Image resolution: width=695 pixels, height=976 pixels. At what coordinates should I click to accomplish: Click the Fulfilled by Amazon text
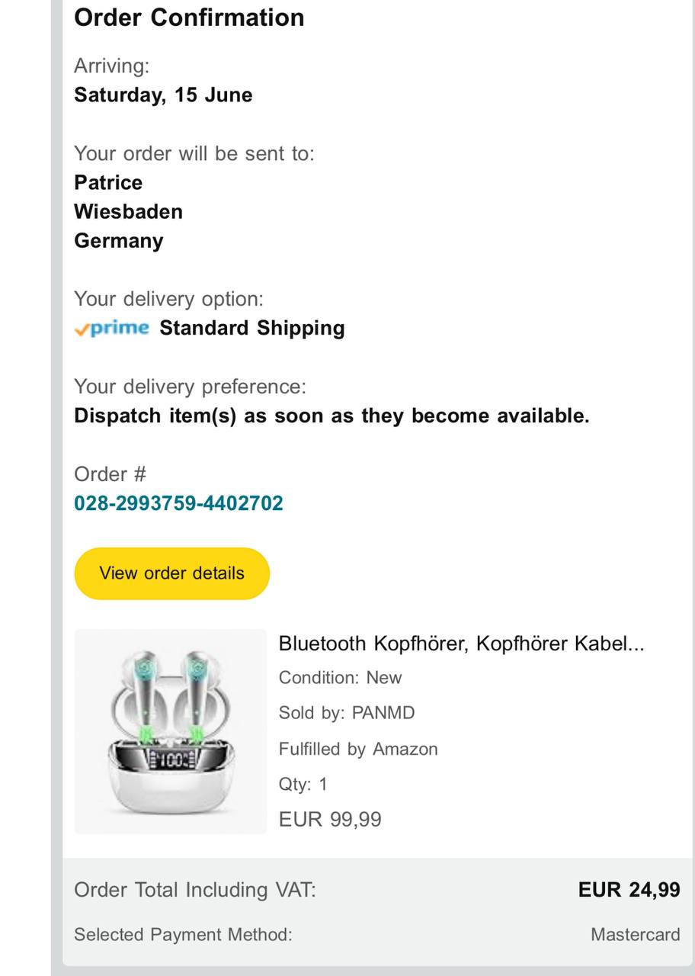(x=358, y=749)
